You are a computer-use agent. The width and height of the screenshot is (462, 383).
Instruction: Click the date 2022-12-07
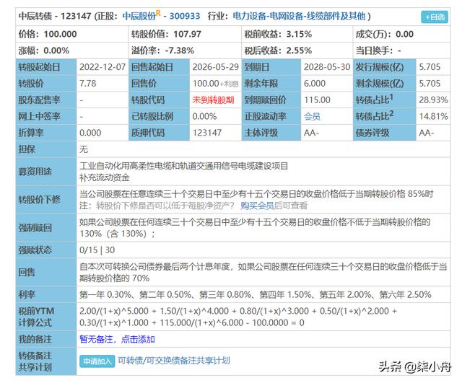[x=103, y=67]
